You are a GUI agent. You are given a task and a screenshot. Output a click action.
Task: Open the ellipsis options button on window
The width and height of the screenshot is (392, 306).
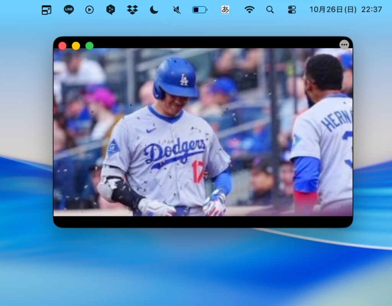click(x=344, y=45)
